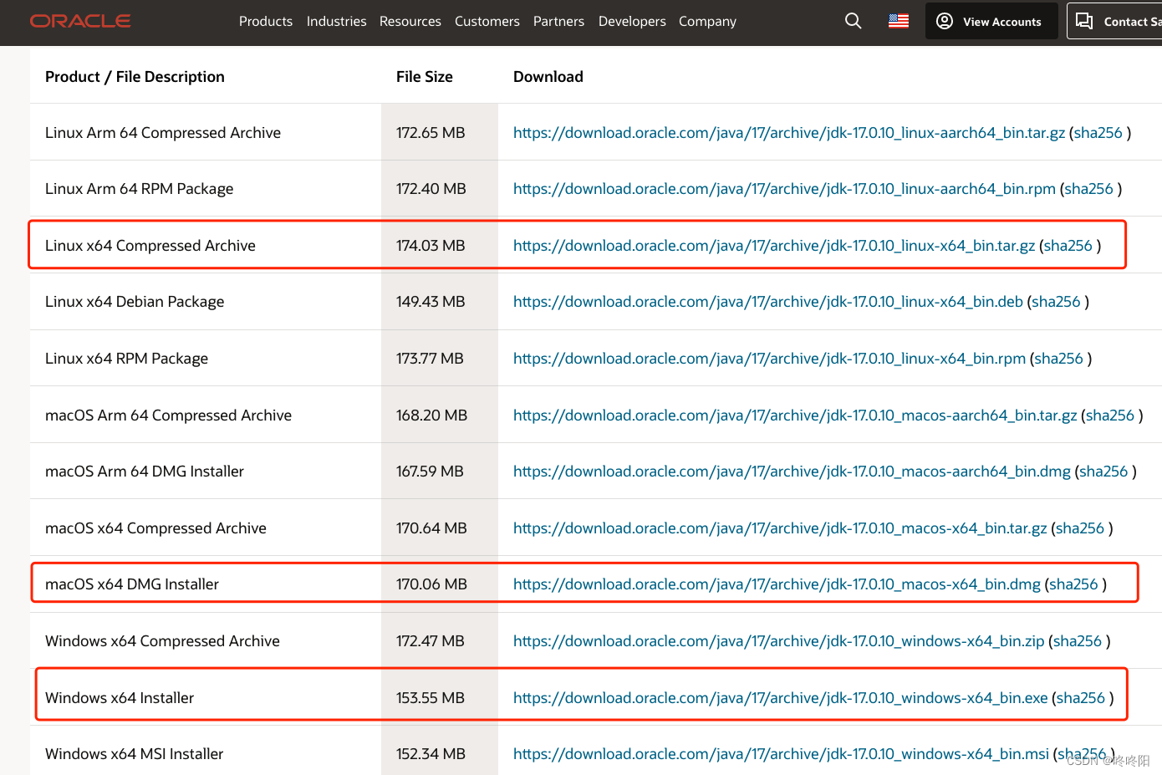Select the 153.55 MB file size
Image resolution: width=1162 pixels, height=775 pixels.
click(x=431, y=698)
